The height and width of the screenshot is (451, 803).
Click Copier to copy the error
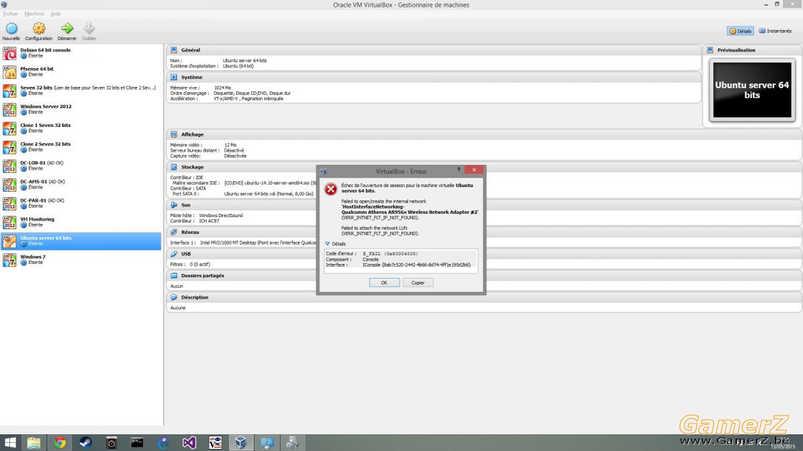[418, 283]
